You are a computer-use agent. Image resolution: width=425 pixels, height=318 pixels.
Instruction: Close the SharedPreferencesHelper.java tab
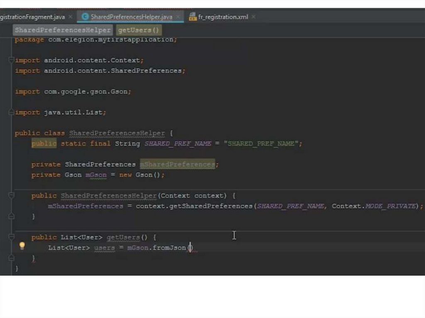tap(178, 17)
